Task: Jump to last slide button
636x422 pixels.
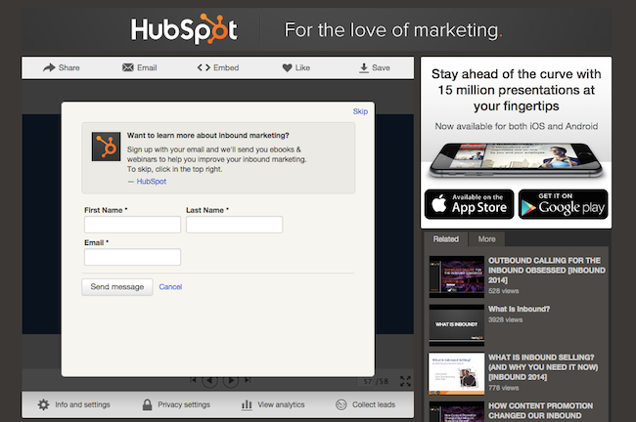Action: (248, 380)
